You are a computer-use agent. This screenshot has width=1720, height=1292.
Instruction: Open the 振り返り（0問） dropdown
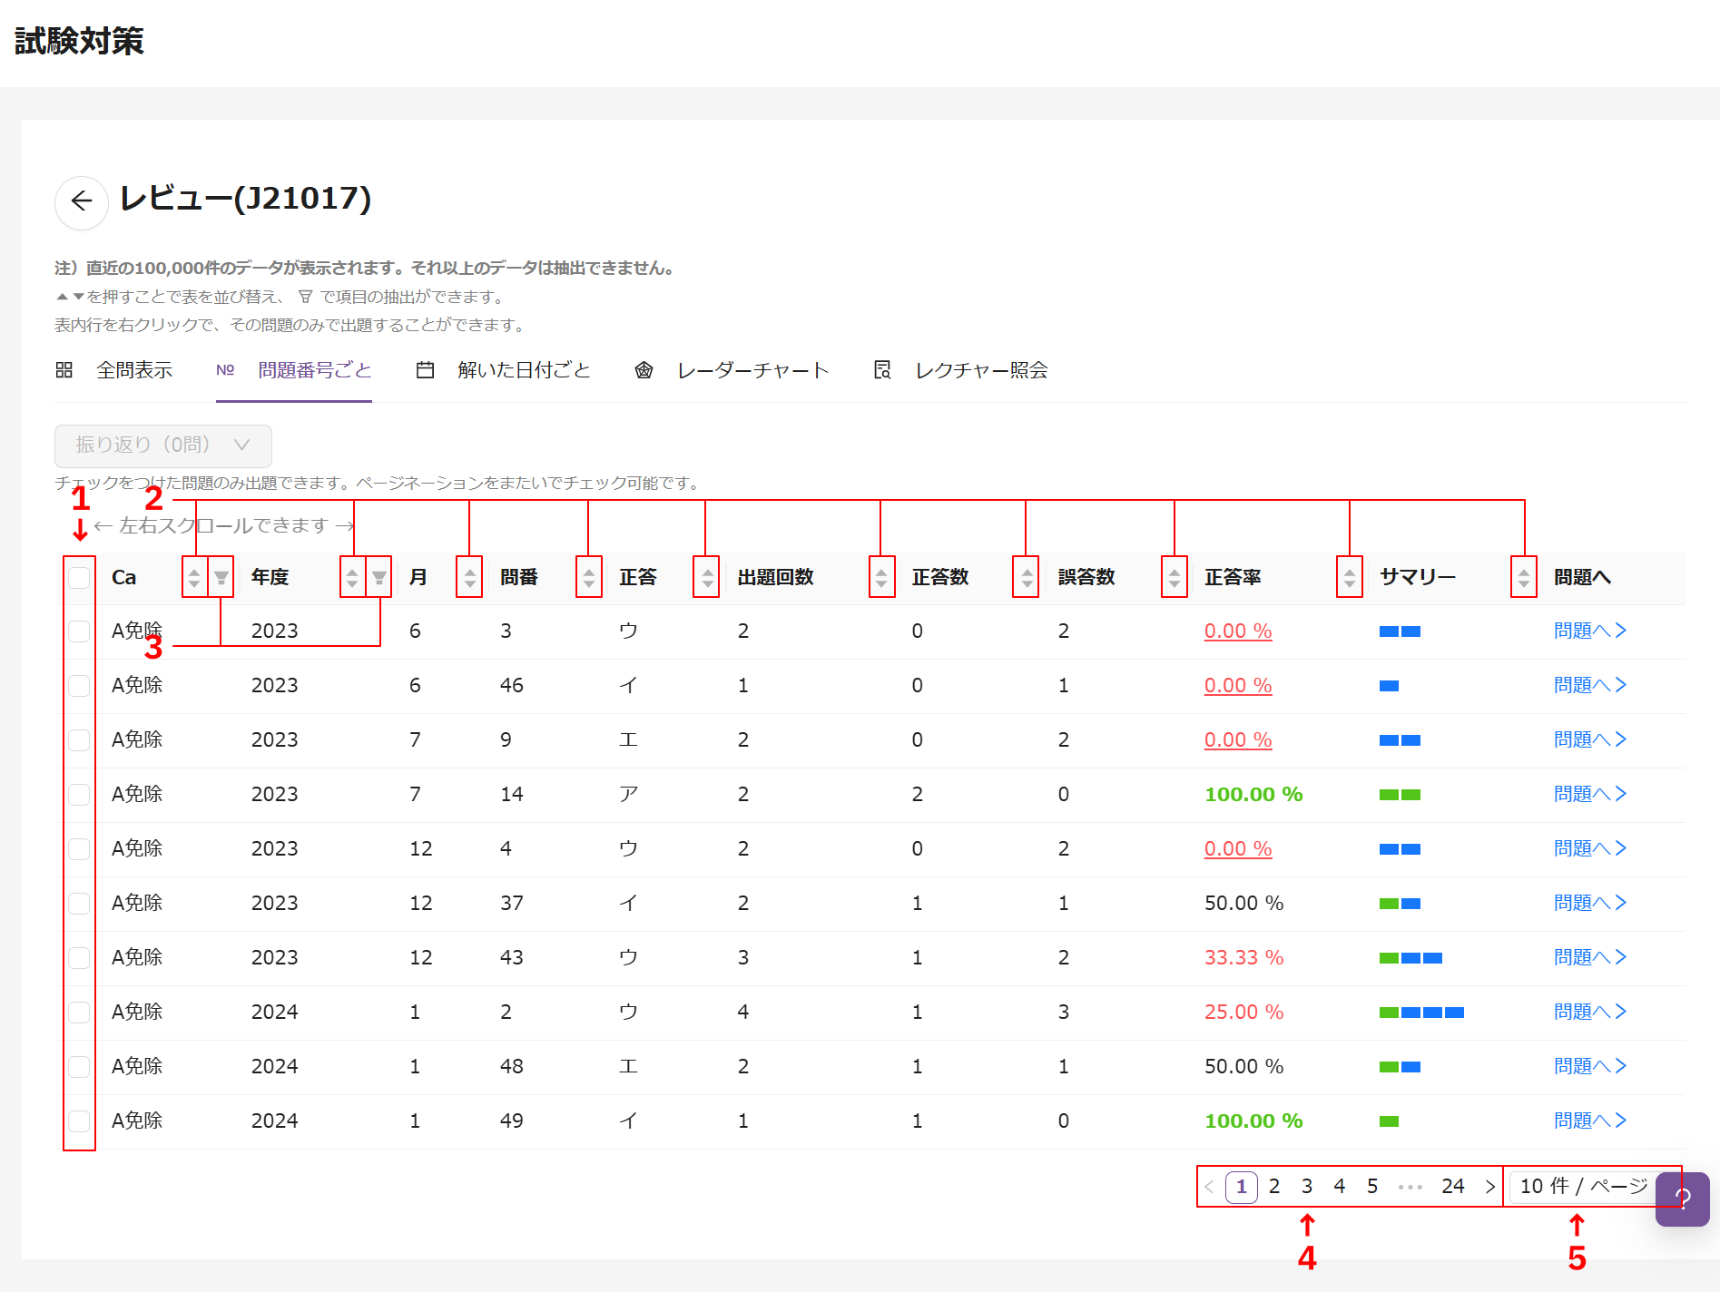point(163,445)
